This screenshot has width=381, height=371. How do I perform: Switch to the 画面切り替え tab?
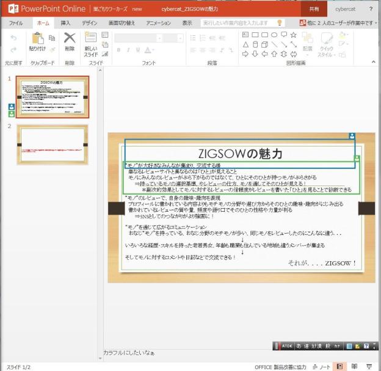pyautogui.click(x=122, y=23)
